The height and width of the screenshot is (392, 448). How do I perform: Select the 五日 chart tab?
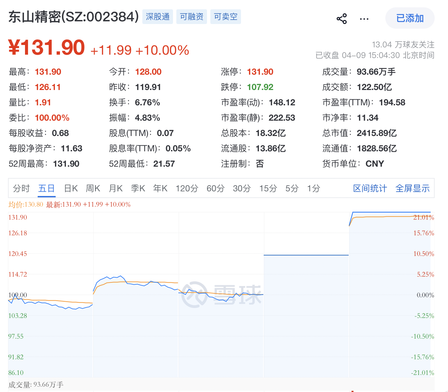[x=46, y=188]
